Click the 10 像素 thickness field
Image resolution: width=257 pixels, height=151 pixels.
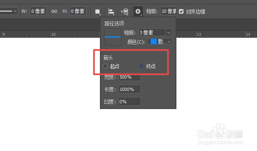click(169, 11)
